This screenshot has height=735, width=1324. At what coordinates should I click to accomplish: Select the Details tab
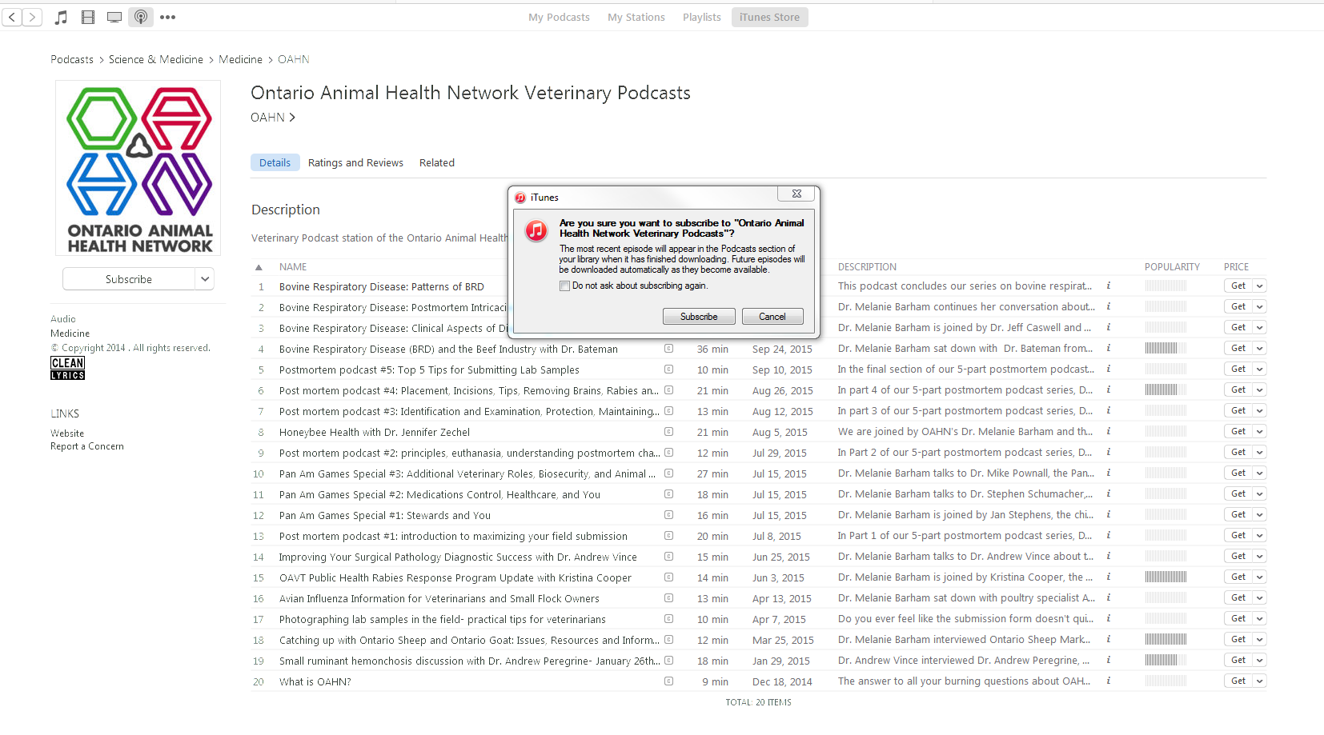pyautogui.click(x=275, y=162)
